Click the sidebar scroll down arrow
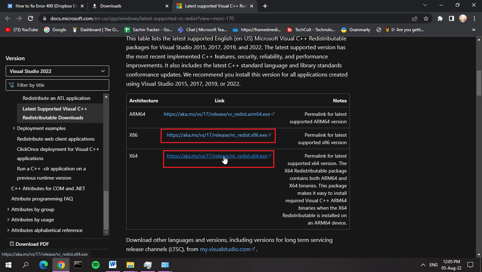Screen dimensions: 482x272 (x=106, y=233)
